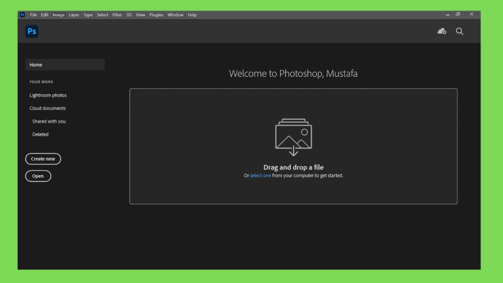
Task: Close the Photoshop window
Action: [x=471, y=14]
